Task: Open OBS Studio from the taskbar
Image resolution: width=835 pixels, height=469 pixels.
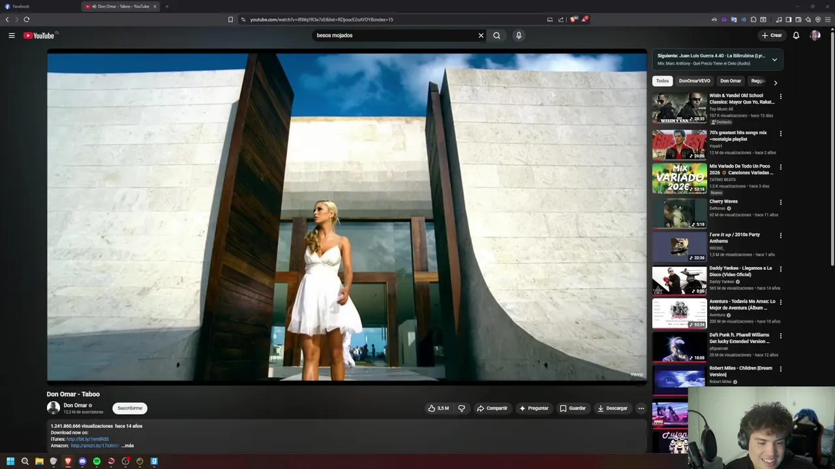Action: click(125, 461)
